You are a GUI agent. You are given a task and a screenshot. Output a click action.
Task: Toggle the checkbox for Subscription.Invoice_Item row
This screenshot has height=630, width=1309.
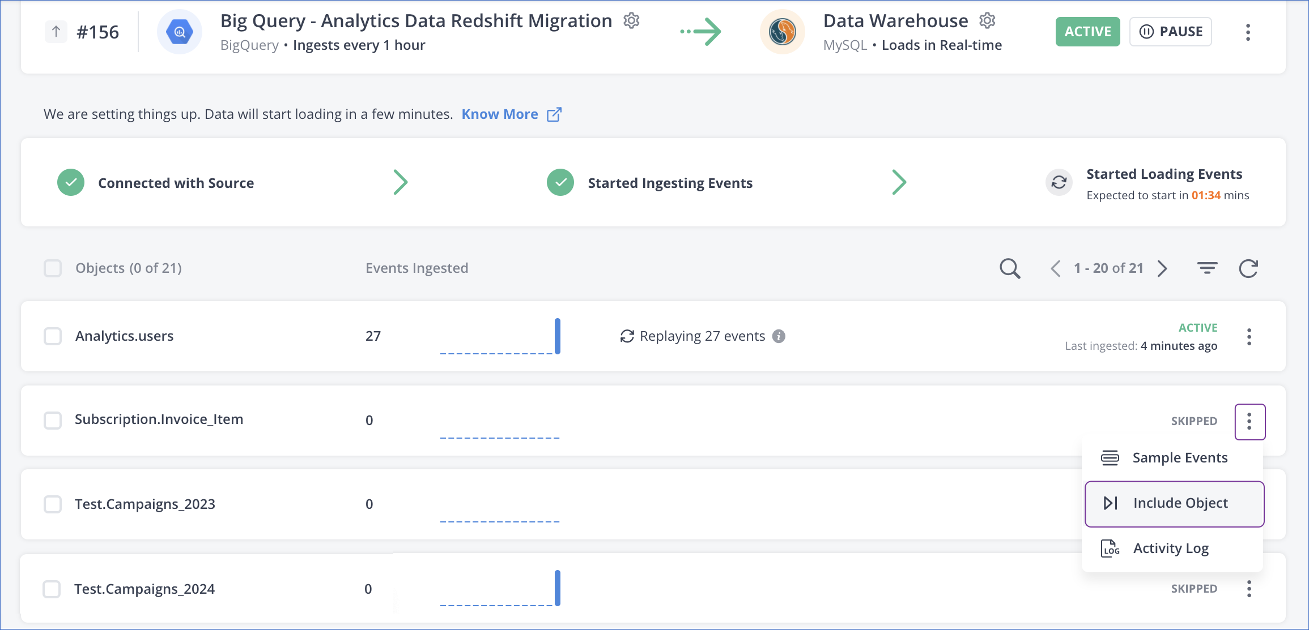(x=52, y=421)
